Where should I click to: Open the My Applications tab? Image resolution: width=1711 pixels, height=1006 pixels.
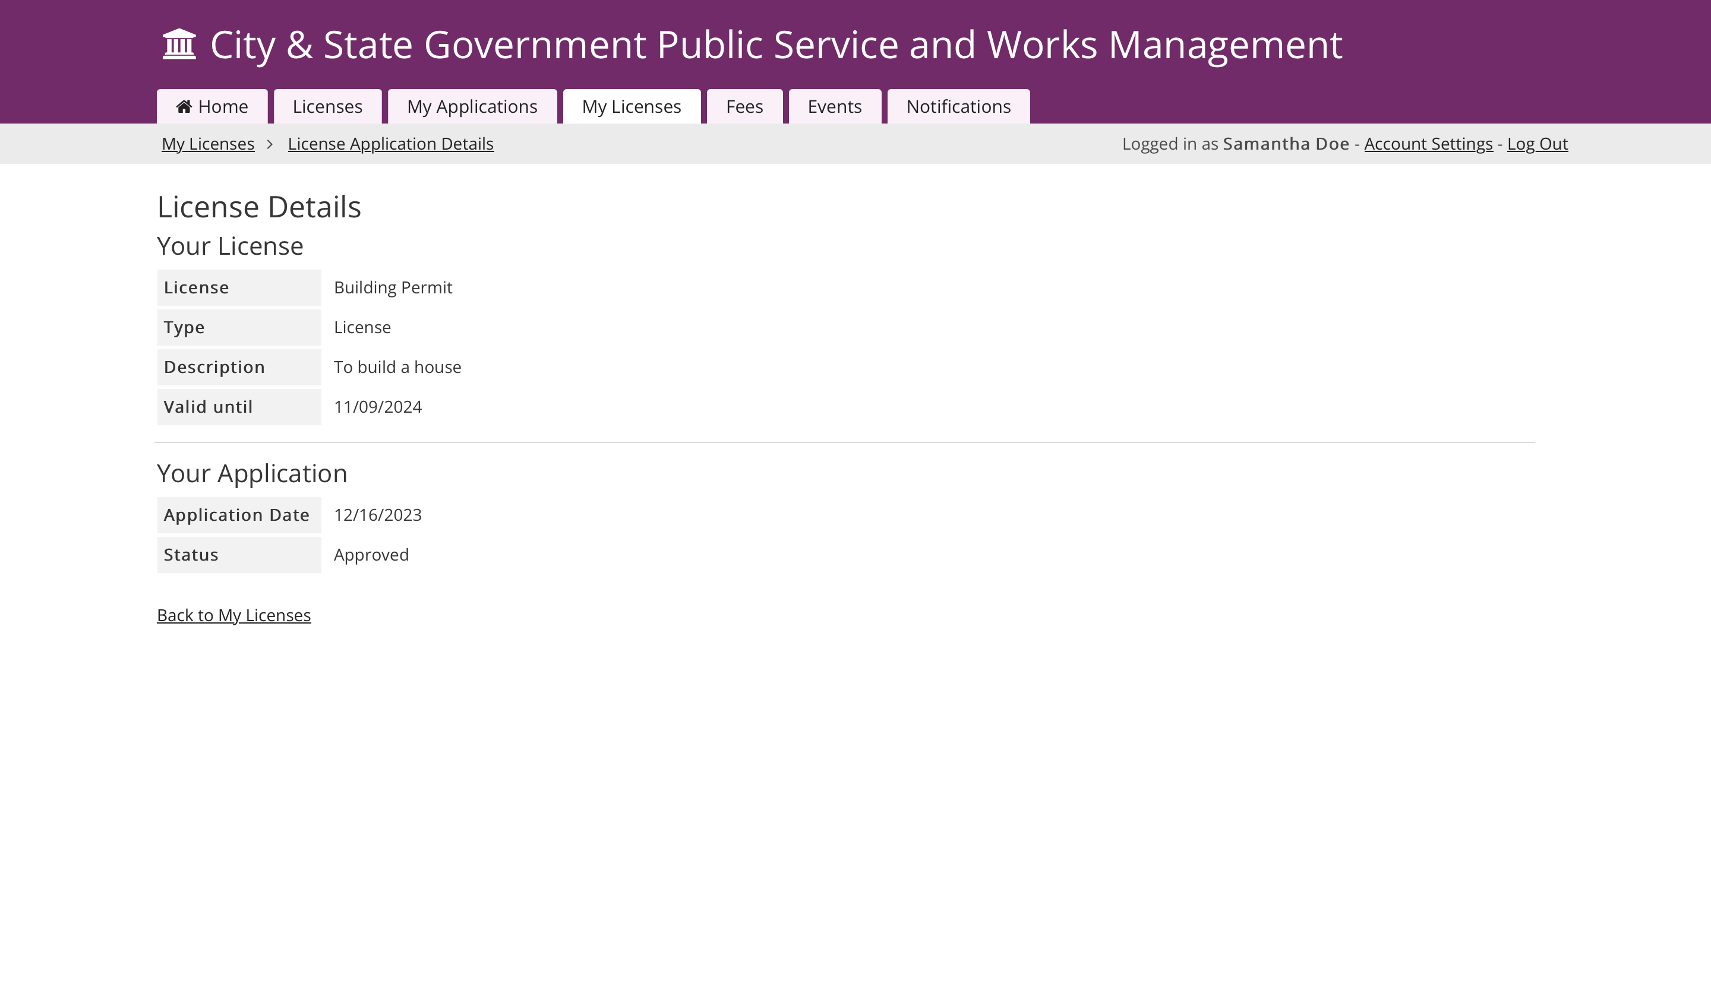coord(472,106)
